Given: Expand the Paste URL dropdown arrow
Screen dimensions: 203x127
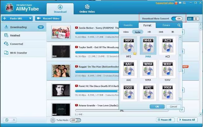Looking at the screenshot, I should pyautogui.click(x=30, y=18).
